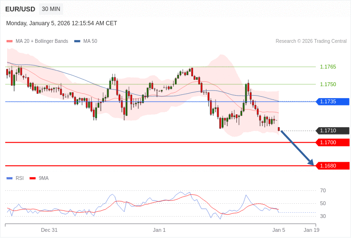The height and width of the screenshot is (238, 351).
Task: Click the green 1.1765 resistance label
Action: pyautogui.click(x=328, y=67)
